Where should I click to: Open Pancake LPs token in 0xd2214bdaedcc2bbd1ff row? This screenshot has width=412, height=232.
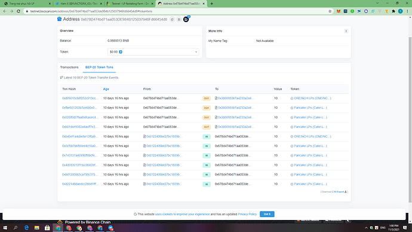click(310, 184)
